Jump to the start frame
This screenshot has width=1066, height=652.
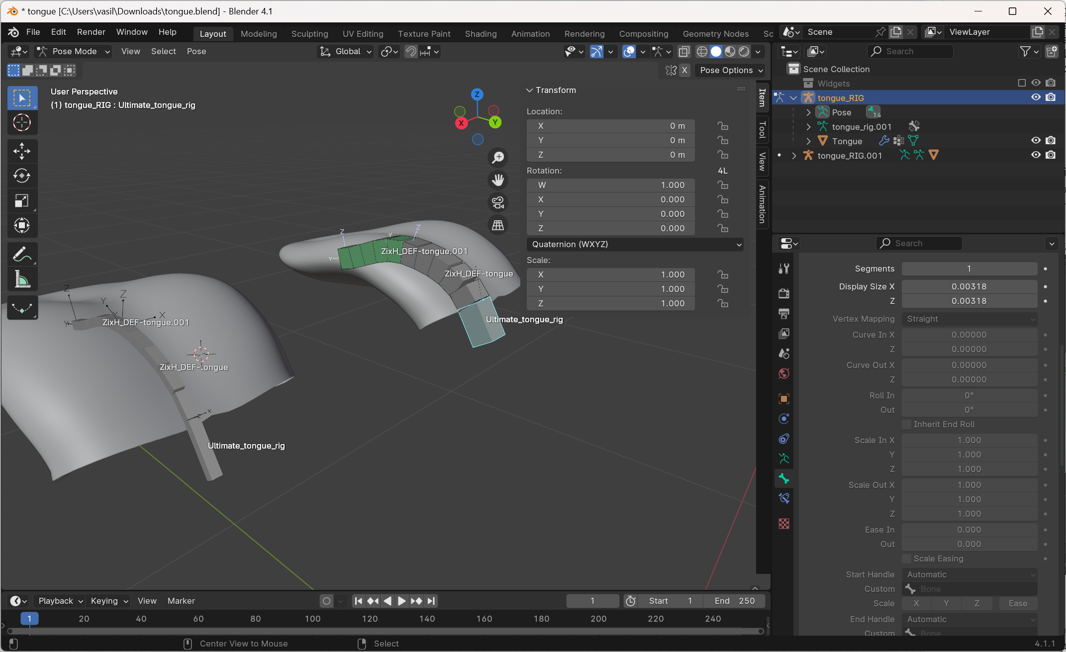[358, 601]
